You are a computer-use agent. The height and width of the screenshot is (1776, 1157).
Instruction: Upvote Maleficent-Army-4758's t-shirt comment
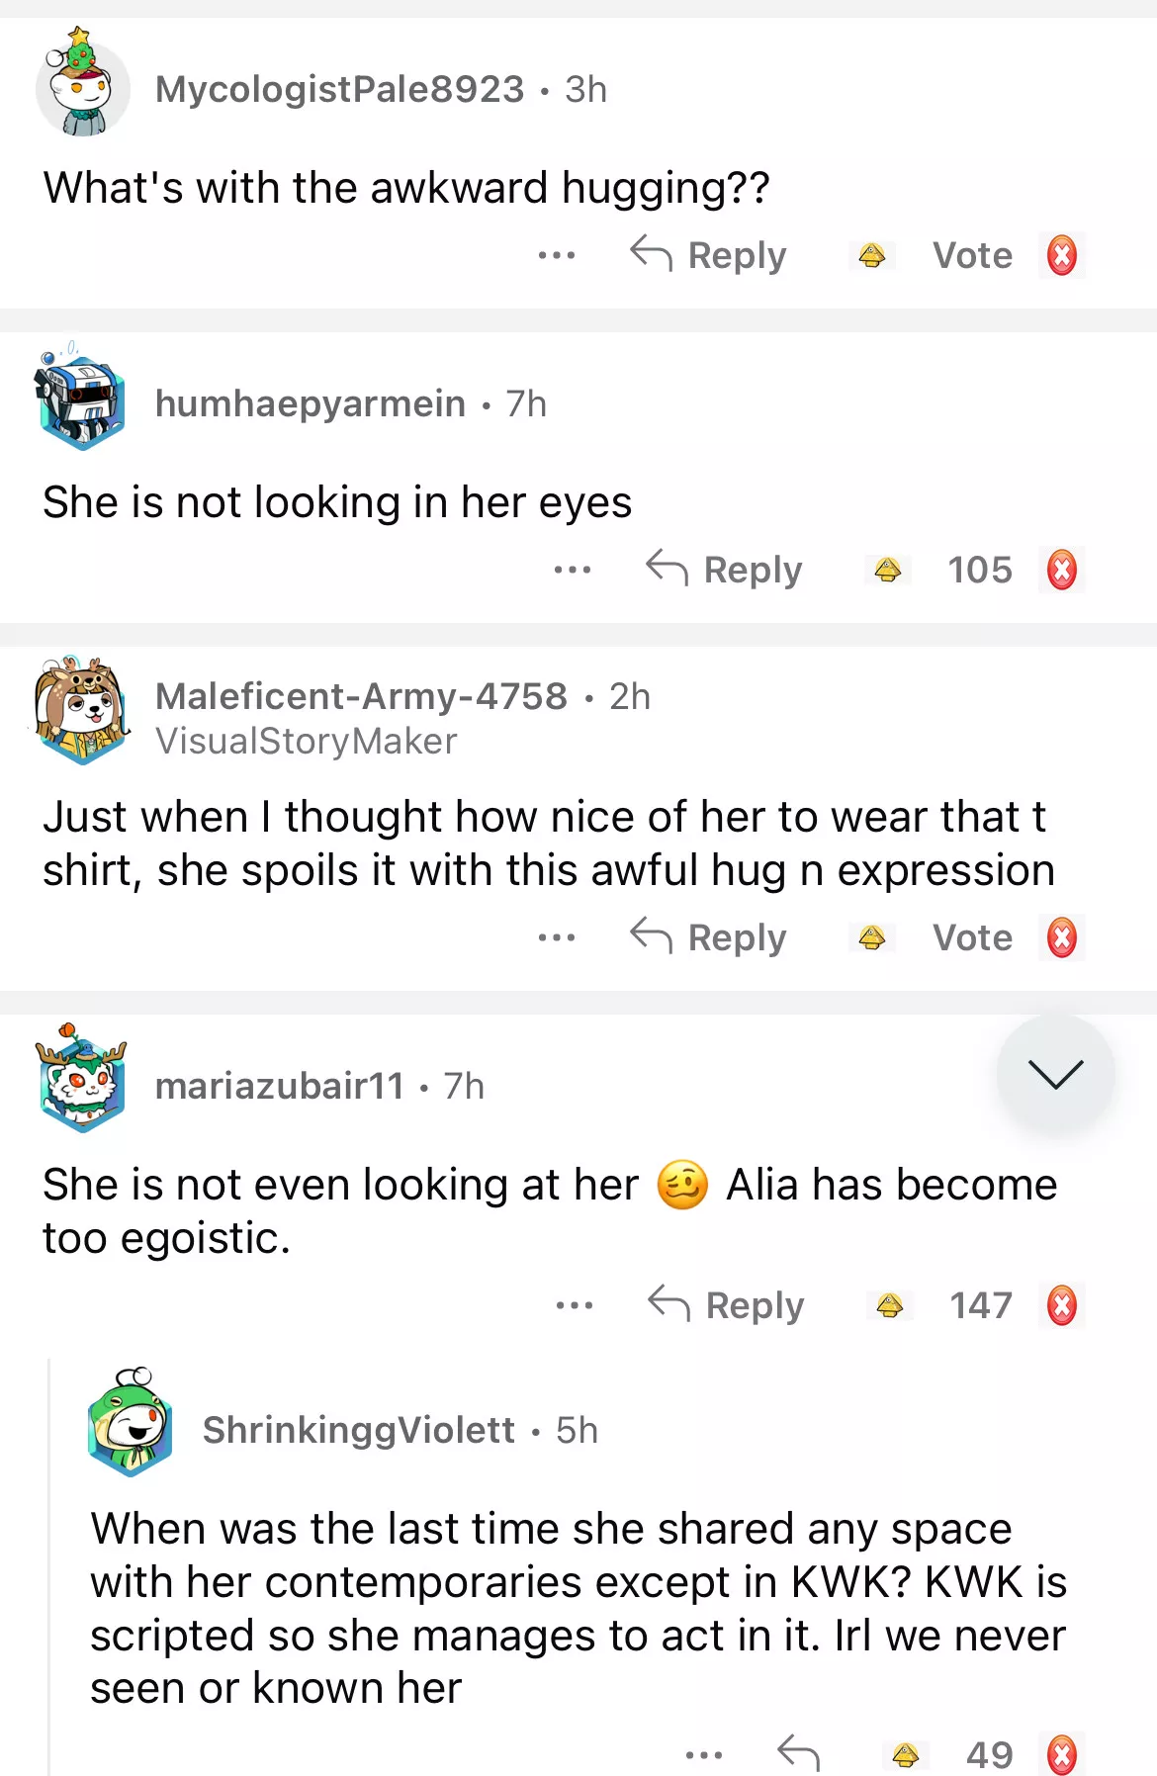point(872,938)
